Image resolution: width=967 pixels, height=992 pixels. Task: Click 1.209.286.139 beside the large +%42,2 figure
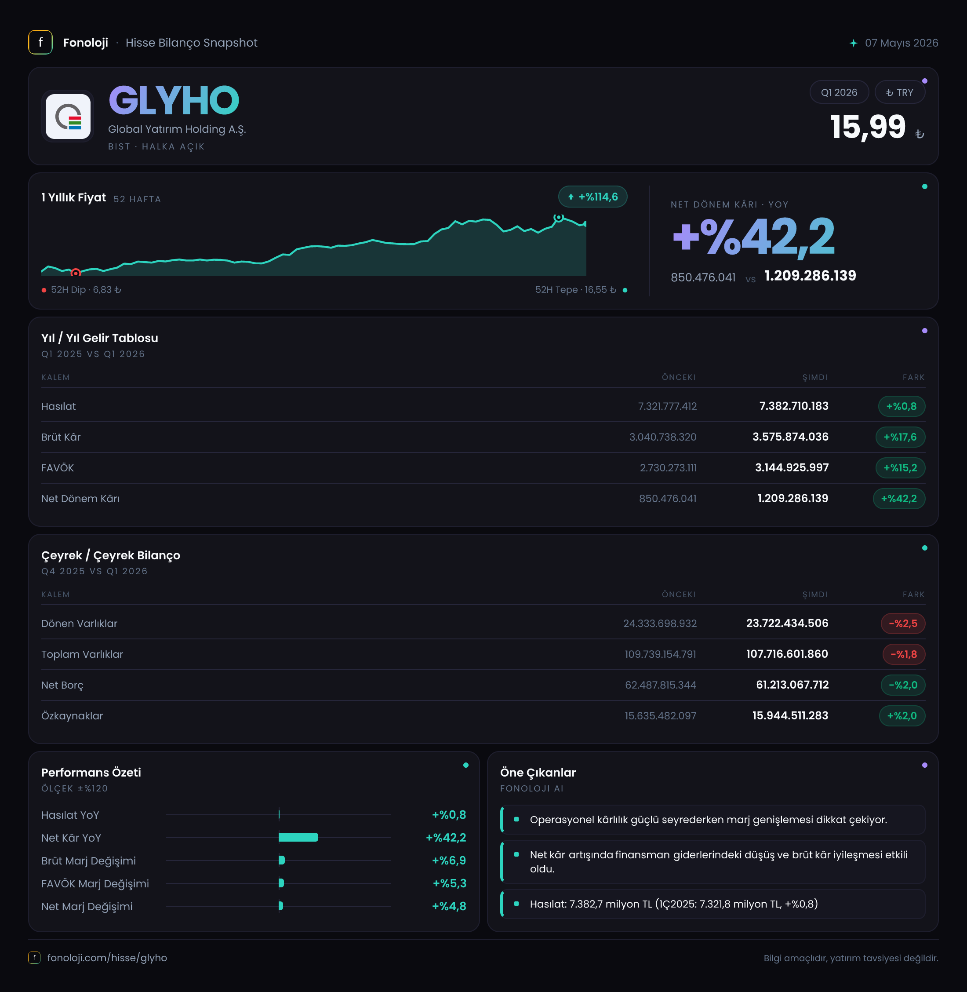(x=811, y=276)
